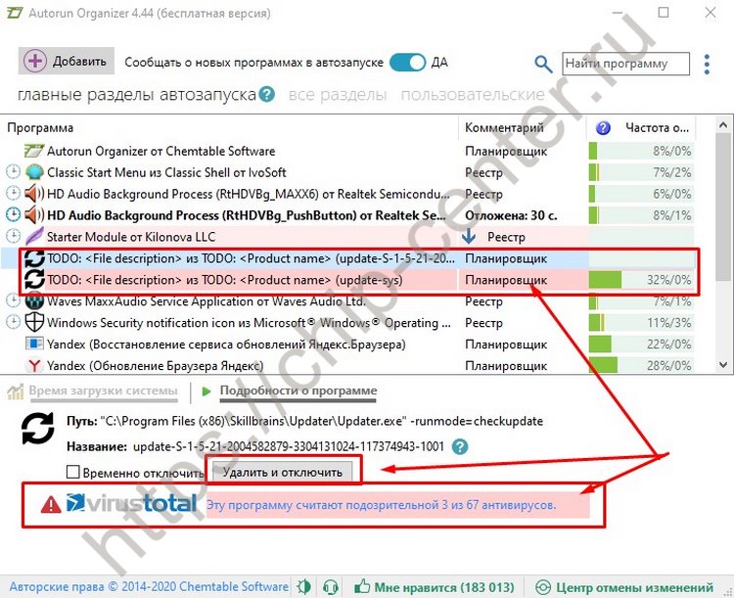
Task: Click the Yandex update service recovery row icon
Action: coord(34,345)
